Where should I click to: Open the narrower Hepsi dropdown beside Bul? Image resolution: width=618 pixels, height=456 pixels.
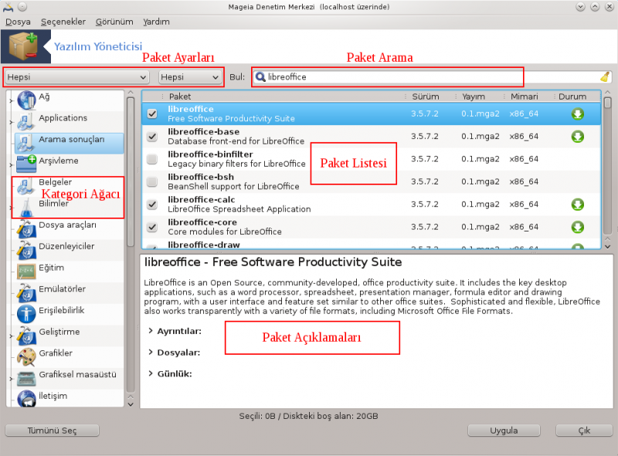(x=189, y=77)
